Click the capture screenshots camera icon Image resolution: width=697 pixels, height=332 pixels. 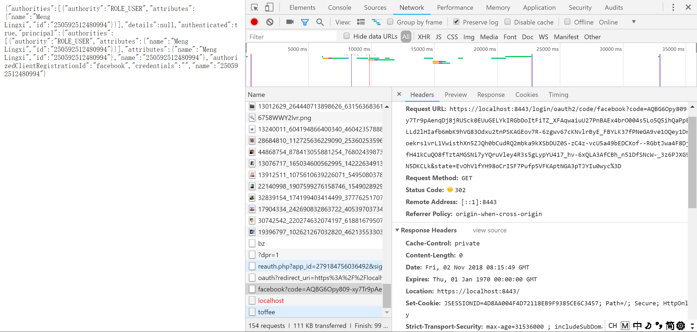290,22
